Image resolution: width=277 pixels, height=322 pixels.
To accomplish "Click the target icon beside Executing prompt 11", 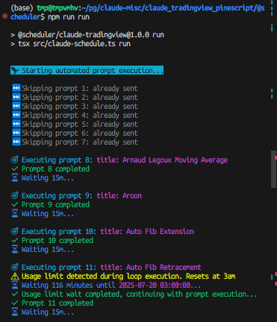I will tap(15, 267).
